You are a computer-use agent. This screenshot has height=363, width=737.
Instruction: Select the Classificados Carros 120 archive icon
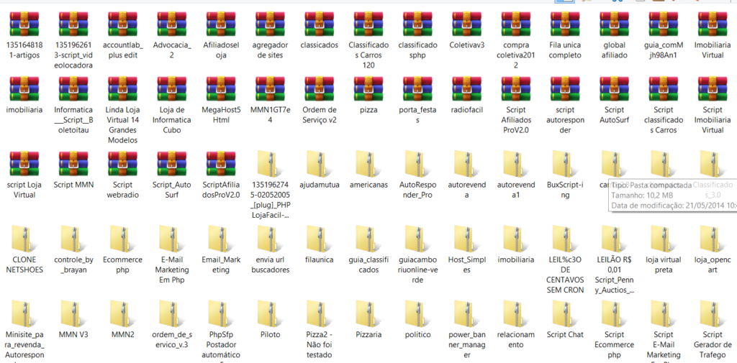(x=368, y=24)
